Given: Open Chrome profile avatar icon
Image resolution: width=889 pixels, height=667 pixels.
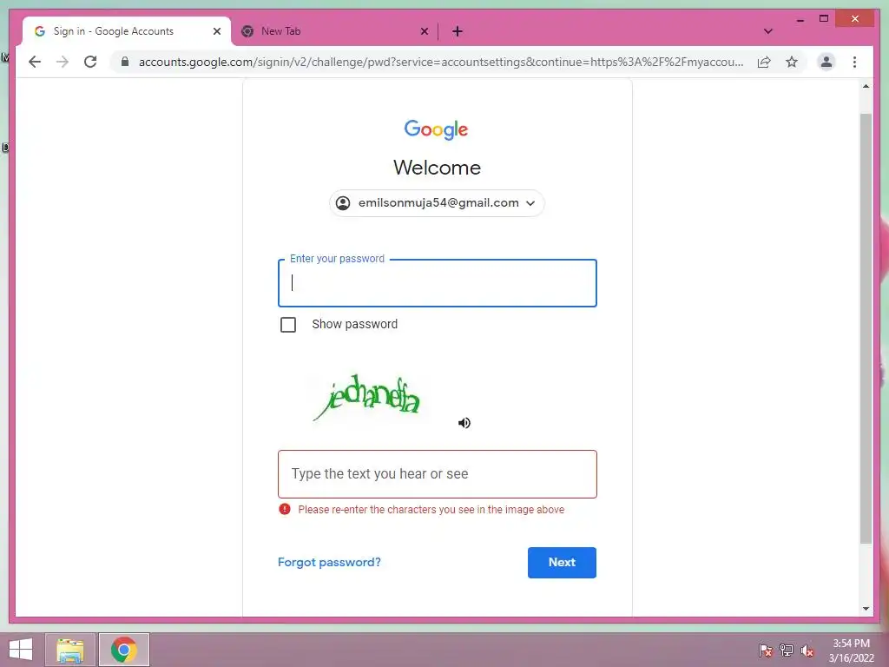Looking at the screenshot, I should coord(826,62).
